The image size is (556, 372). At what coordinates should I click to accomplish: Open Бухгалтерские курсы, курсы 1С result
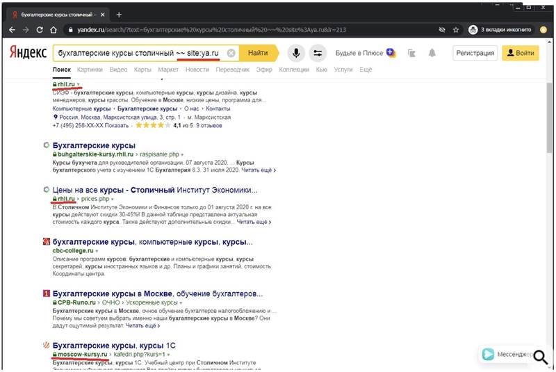[x=114, y=346]
